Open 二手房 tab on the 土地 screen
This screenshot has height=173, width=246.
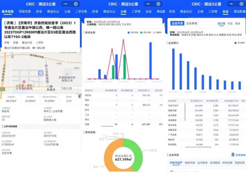[136, 11]
